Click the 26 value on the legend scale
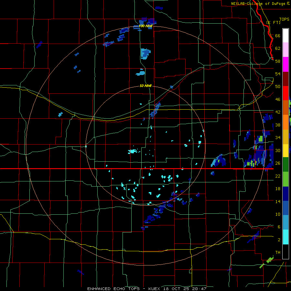This screenshot has width=291, height=291. (278, 163)
